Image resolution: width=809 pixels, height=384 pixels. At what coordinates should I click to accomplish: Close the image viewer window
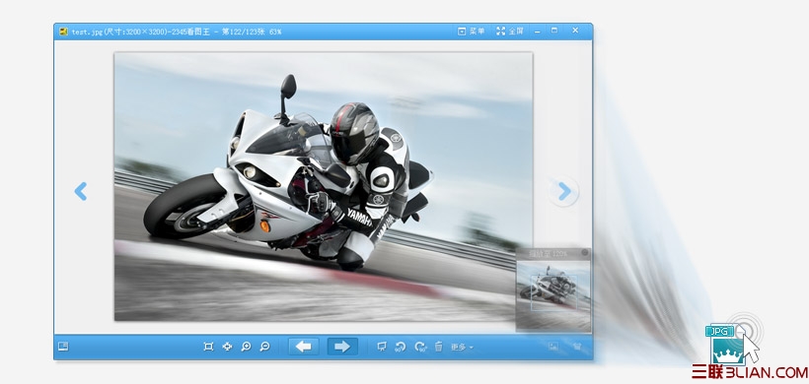point(575,31)
